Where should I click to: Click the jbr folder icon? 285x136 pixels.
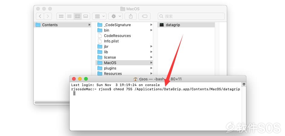[x=100, y=47]
